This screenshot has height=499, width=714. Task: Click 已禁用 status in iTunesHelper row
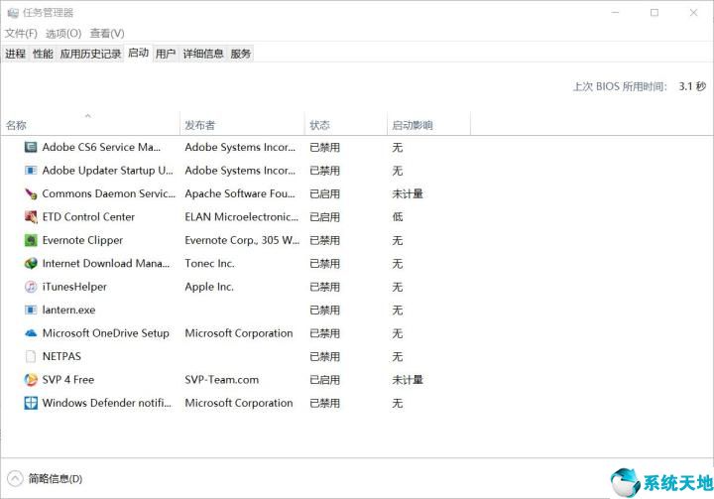[x=324, y=287]
